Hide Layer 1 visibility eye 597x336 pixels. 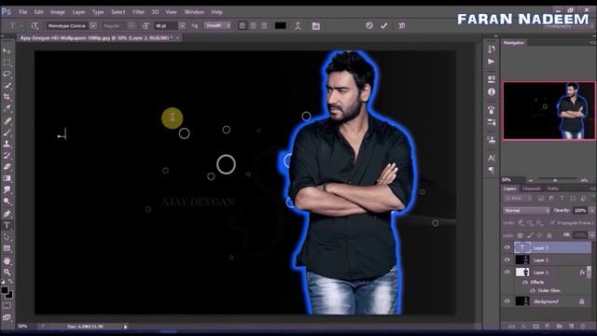(507, 272)
